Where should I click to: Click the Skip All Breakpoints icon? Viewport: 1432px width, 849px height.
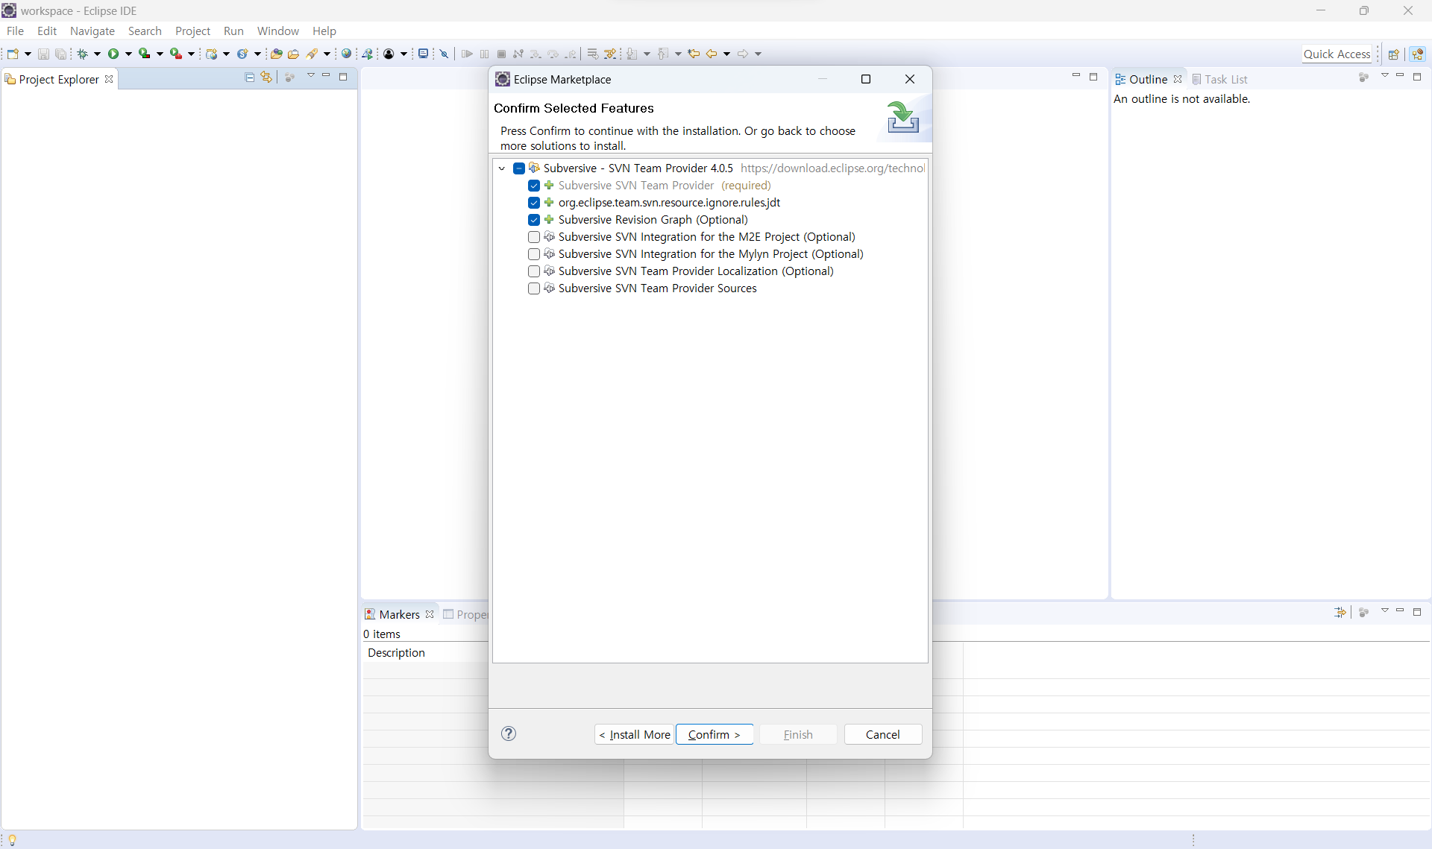[x=444, y=54]
